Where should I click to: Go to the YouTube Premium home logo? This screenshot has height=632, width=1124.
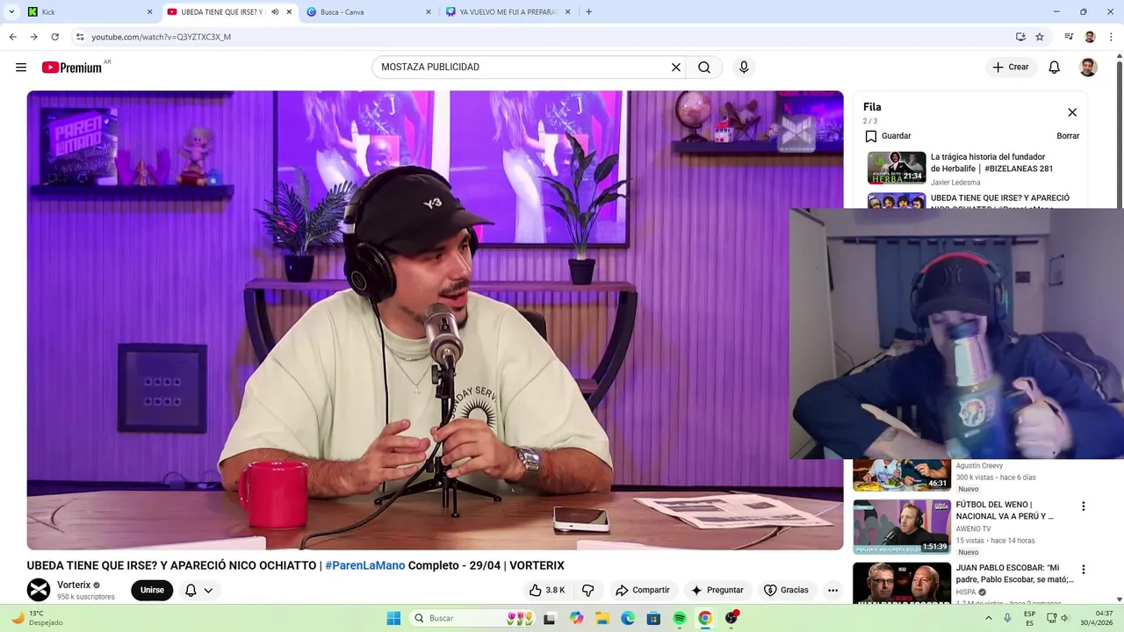click(72, 68)
